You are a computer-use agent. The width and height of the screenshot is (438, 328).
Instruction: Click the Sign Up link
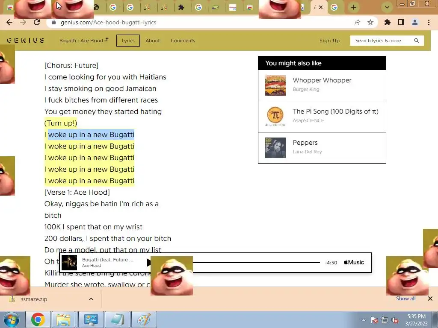coord(330,41)
